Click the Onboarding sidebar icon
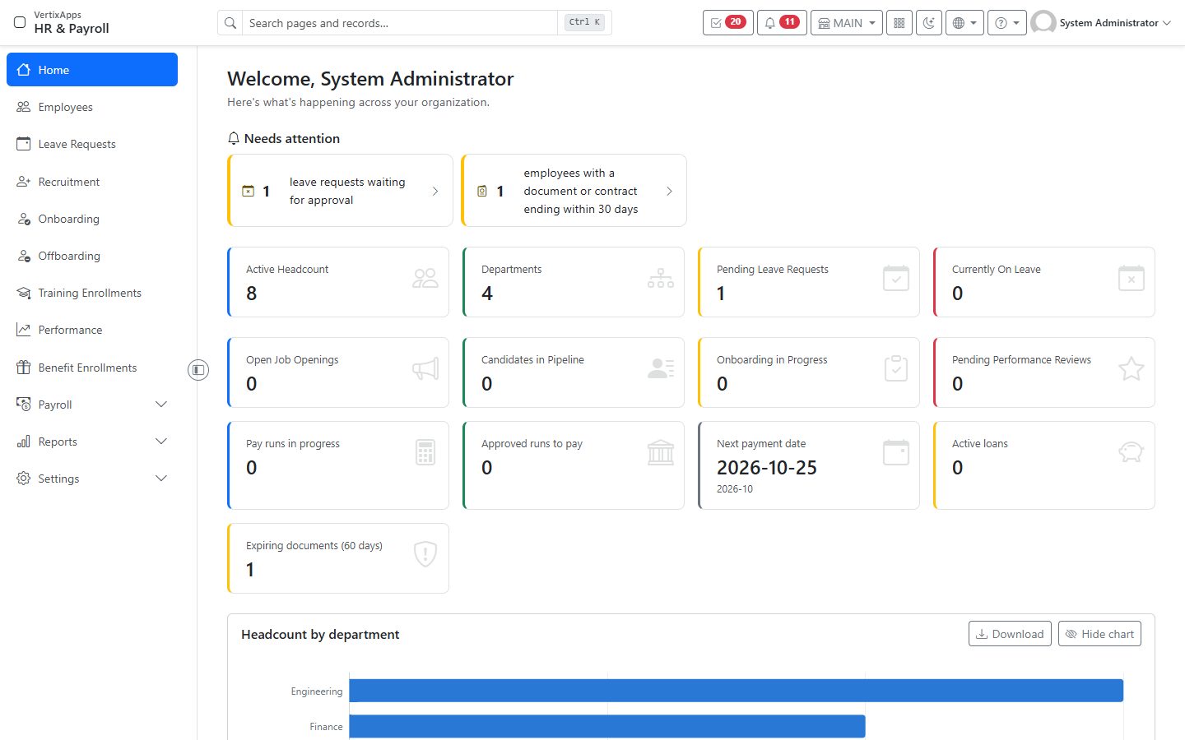Image resolution: width=1185 pixels, height=740 pixels. tap(24, 219)
